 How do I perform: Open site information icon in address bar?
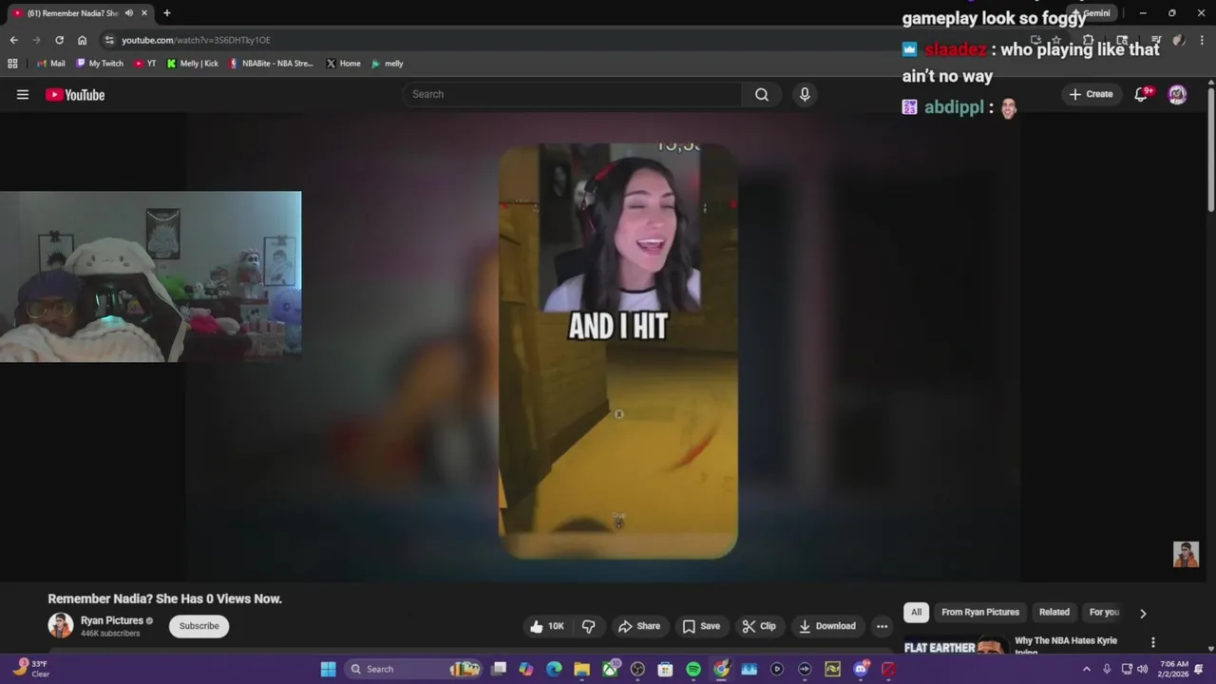[x=109, y=40]
